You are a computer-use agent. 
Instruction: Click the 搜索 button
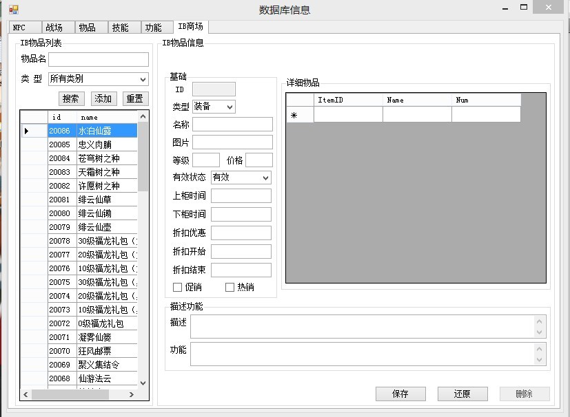point(71,98)
